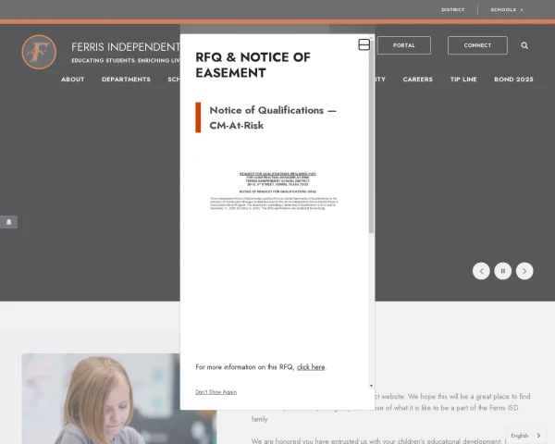Viewport: 555px width, 444px height.
Task: Click the Don't Show Again link
Action: 216,392
